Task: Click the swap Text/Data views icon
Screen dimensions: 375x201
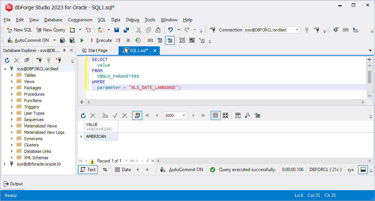Action: (105, 170)
